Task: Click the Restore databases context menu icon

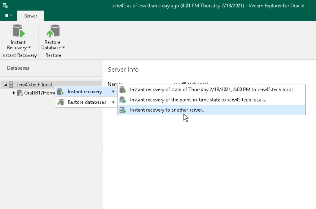Action: tap(61, 102)
